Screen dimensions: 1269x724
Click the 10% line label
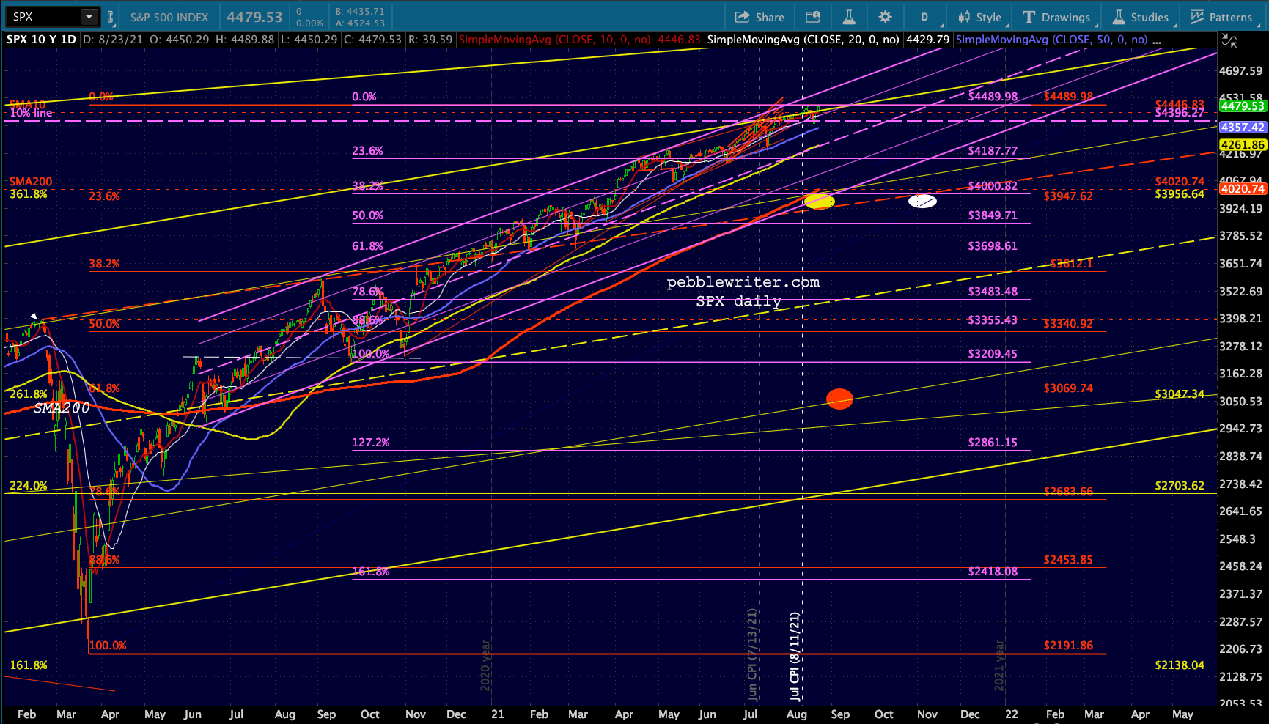tap(32, 113)
